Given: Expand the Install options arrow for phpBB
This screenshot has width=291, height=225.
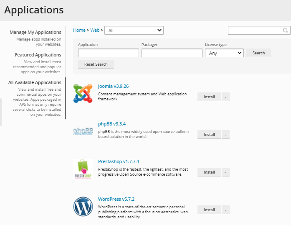Looking at the screenshot, I should pyautogui.click(x=225, y=135).
